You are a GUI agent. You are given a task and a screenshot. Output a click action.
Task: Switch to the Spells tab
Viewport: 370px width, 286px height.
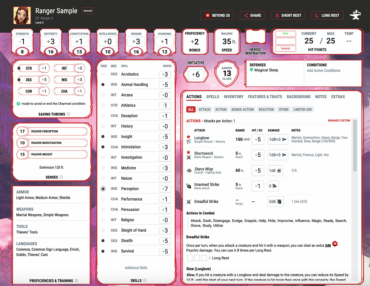(212, 97)
